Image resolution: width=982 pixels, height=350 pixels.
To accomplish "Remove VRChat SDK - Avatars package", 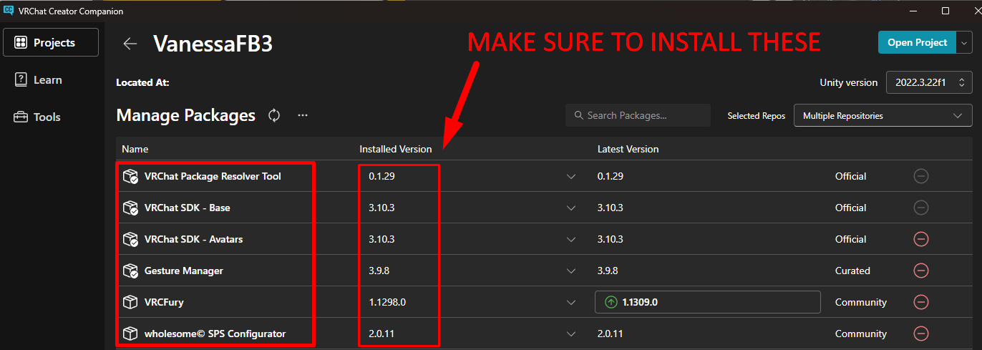I will click(921, 239).
